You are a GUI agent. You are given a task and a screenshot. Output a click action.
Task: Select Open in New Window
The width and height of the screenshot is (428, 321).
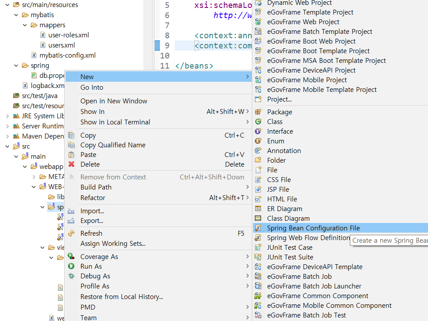158,101
